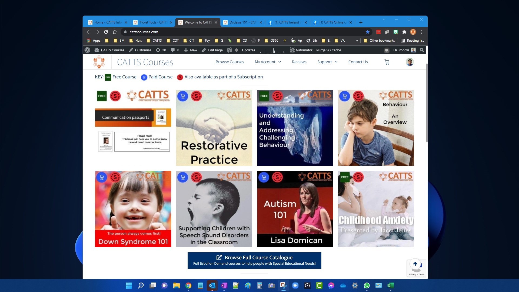Click the WordPress logo in admin bar
The width and height of the screenshot is (519, 292).
click(87, 50)
